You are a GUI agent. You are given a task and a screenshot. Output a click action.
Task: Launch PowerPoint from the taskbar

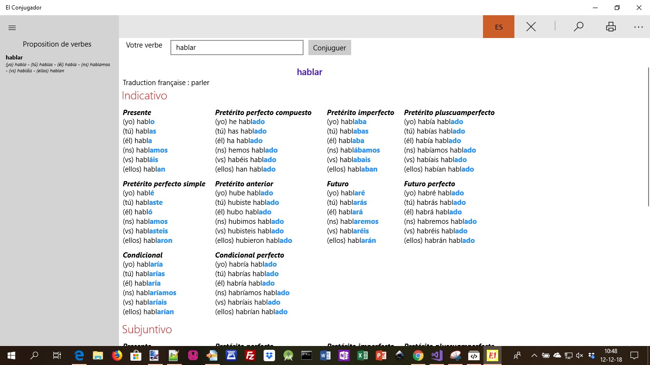pos(381,355)
